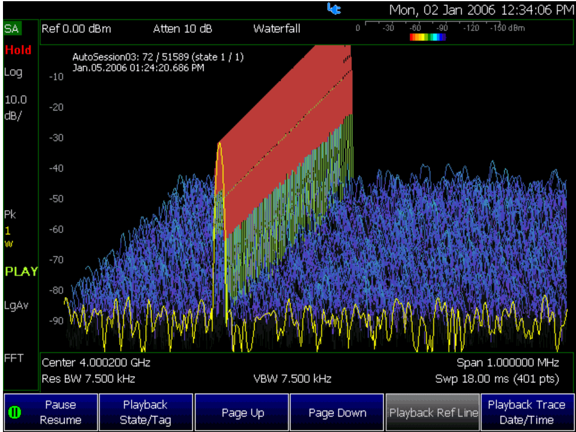Click the yellow trace 1 indicator
This screenshot has width=576, height=432.
tap(8, 231)
